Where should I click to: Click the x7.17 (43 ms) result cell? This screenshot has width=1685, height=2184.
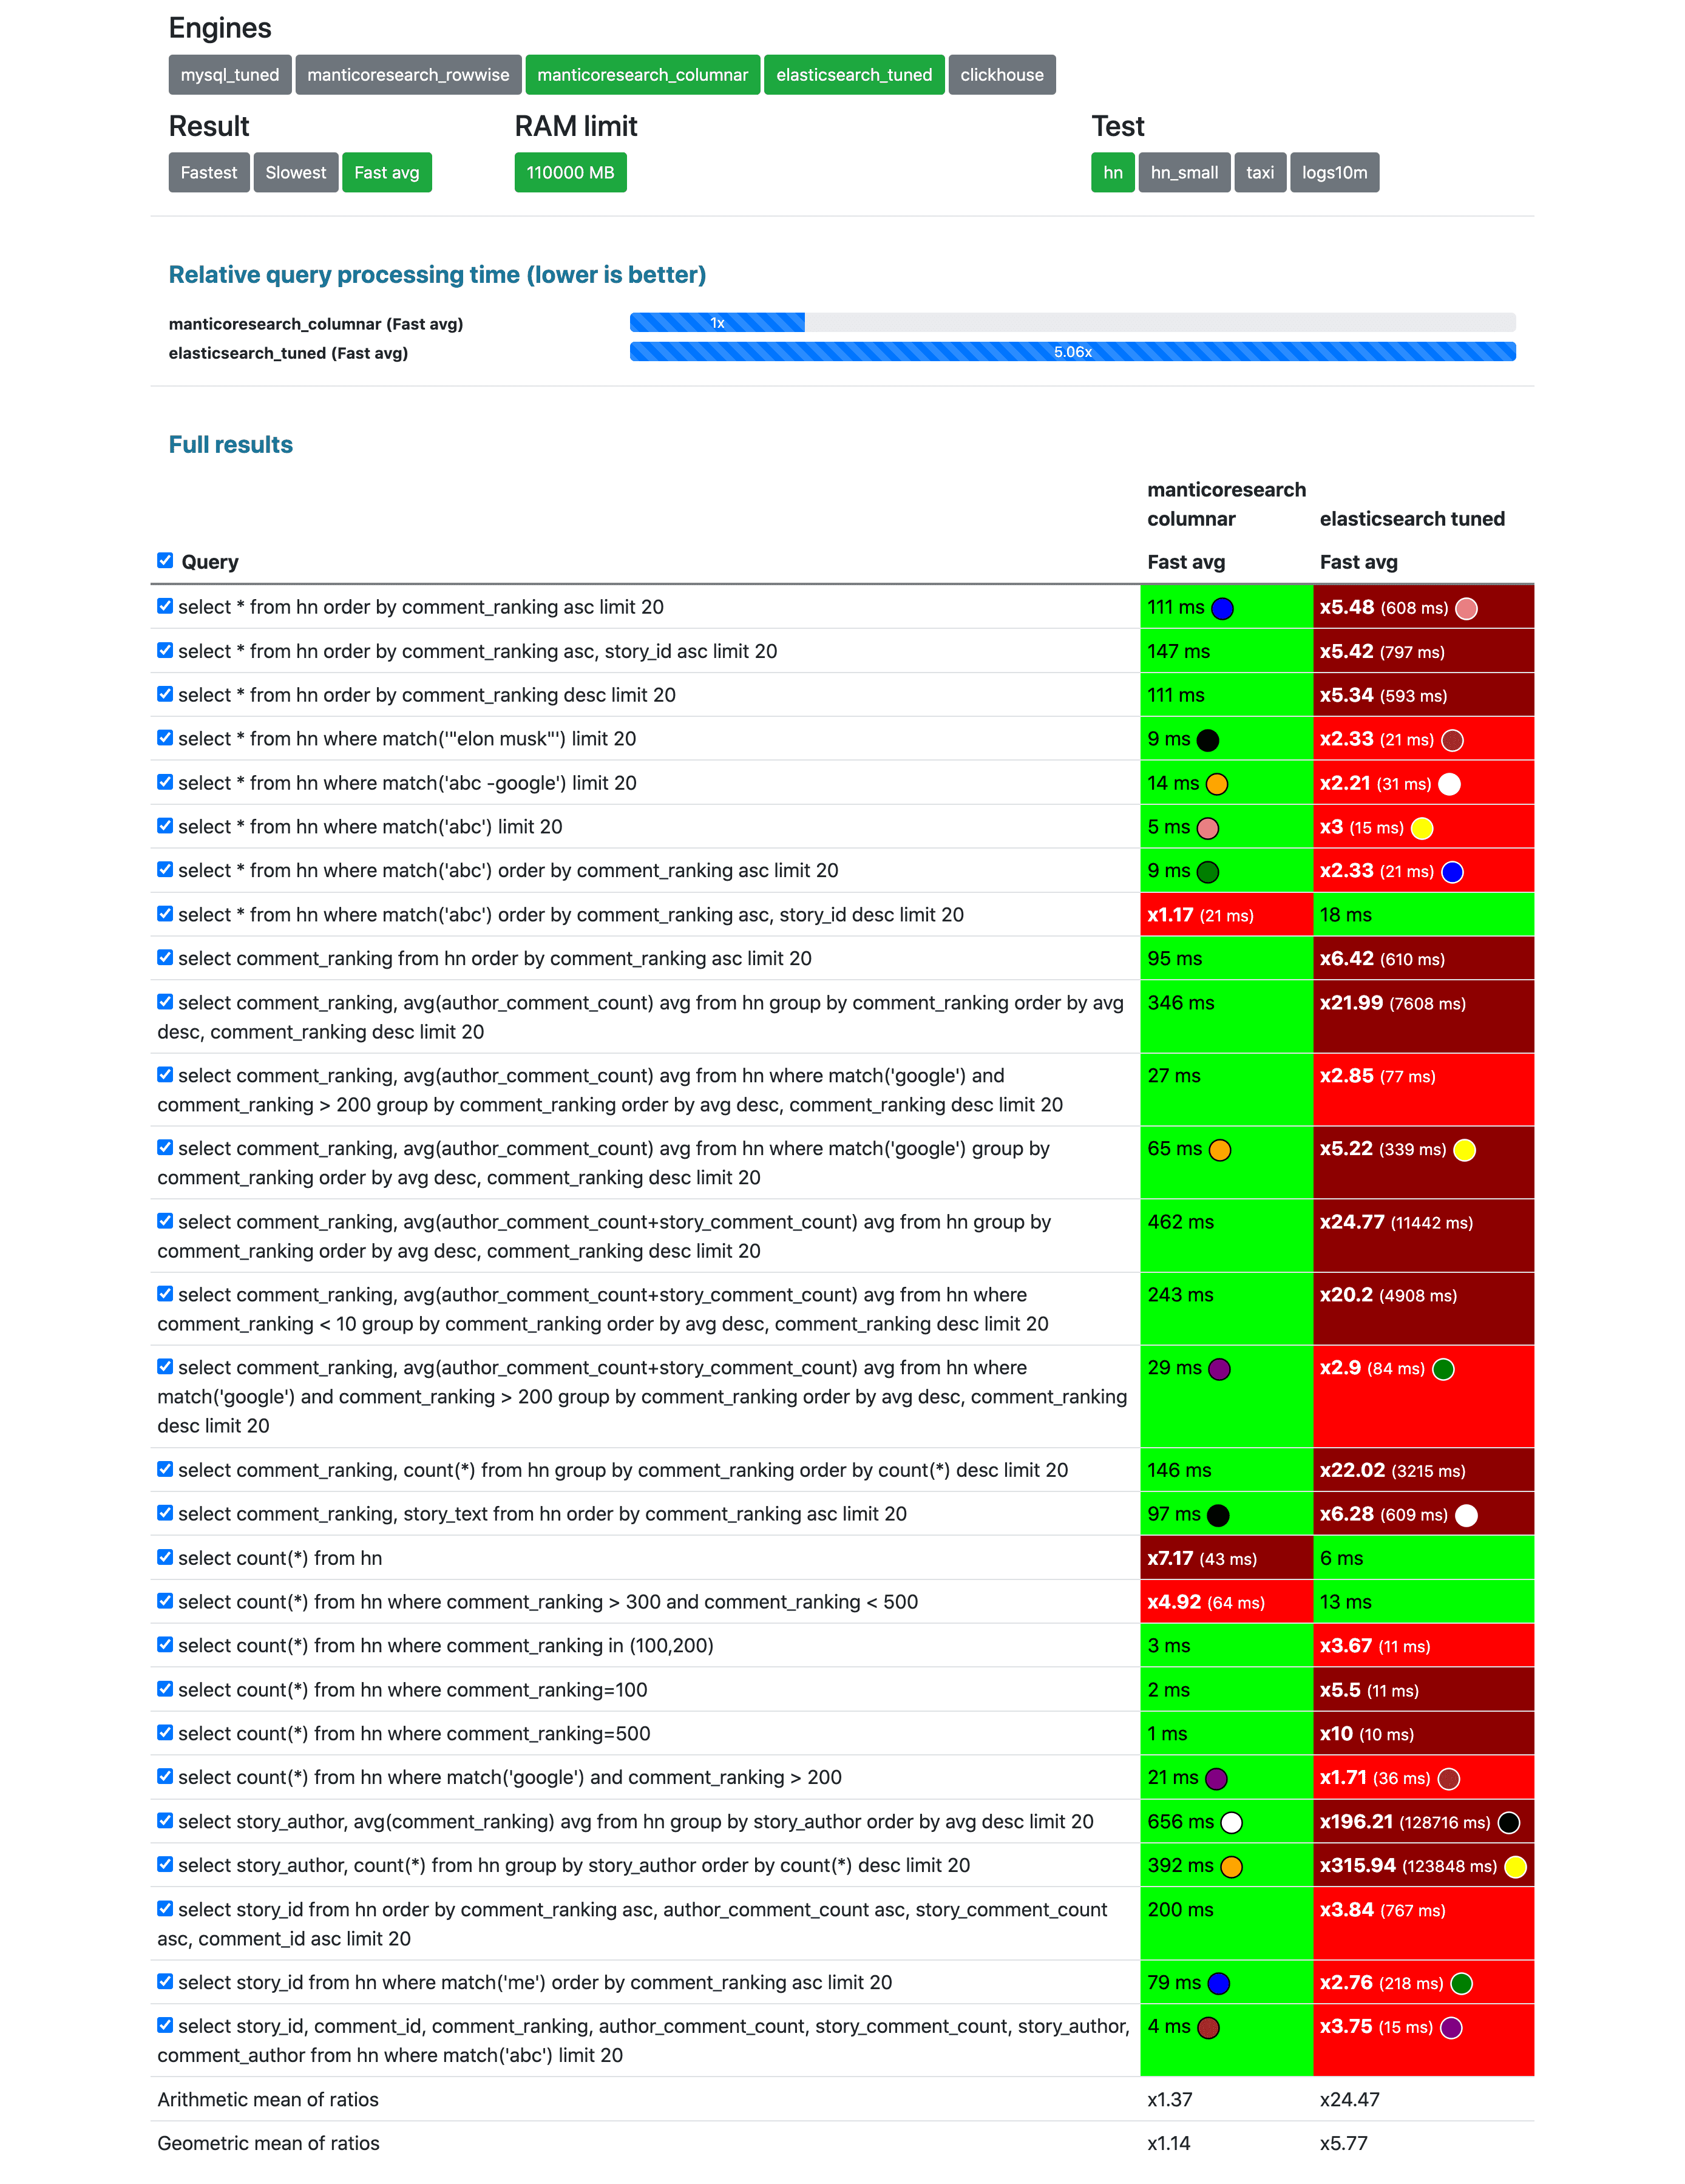(x=1226, y=1558)
